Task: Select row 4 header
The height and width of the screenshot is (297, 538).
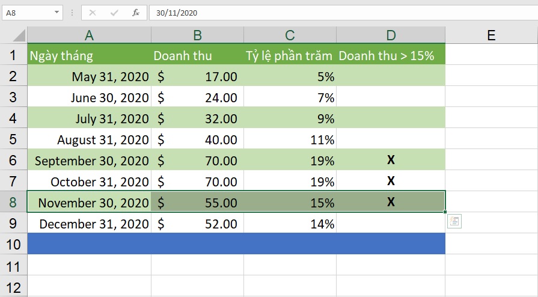Action: (x=13, y=118)
